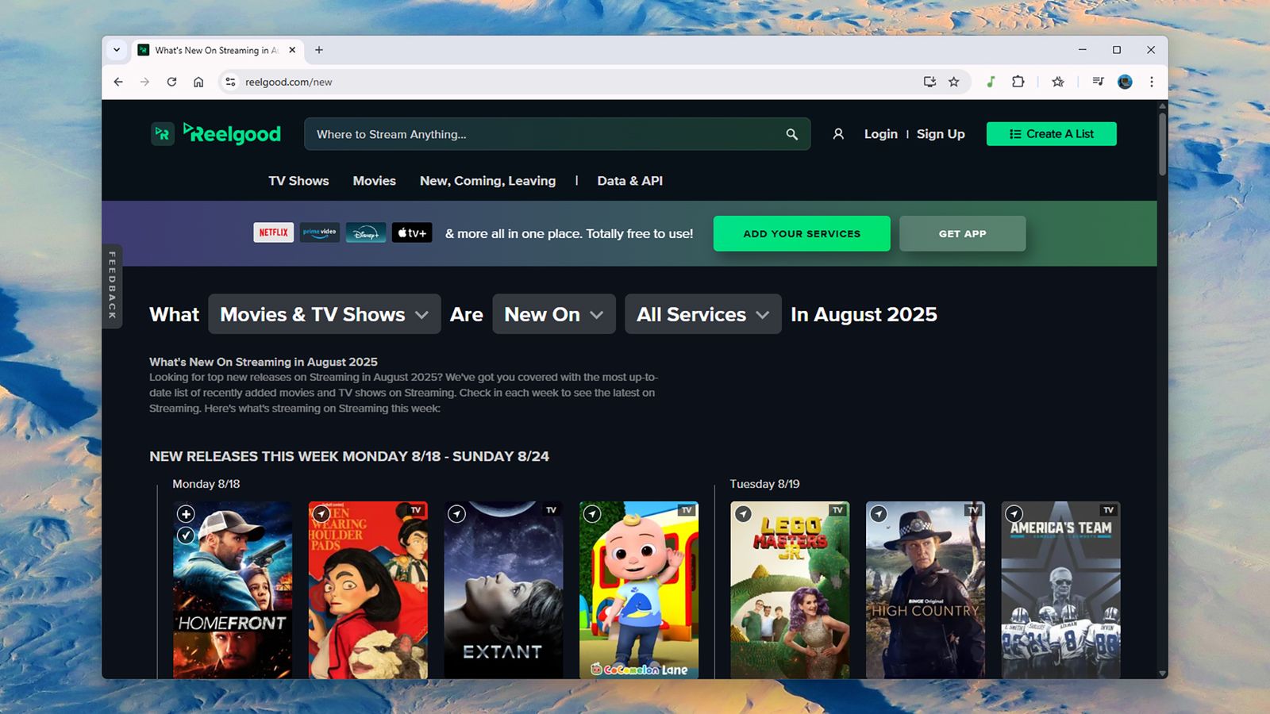Click the Reelgood logo icon
The width and height of the screenshot is (1270, 714).
(162, 134)
